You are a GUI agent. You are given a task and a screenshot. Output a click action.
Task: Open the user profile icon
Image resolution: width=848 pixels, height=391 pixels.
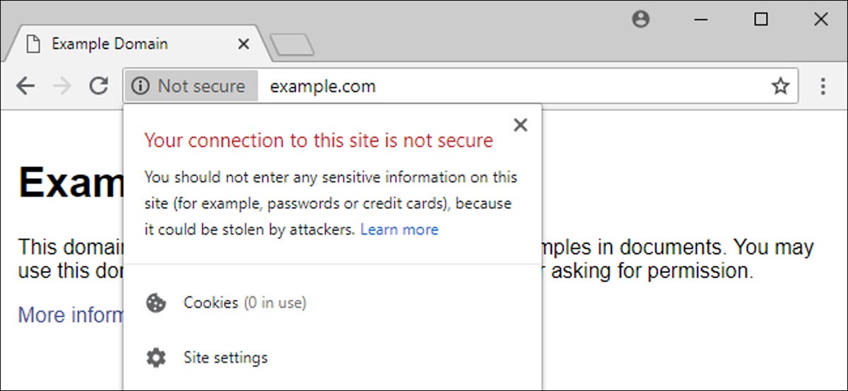click(x=641, y=20)
